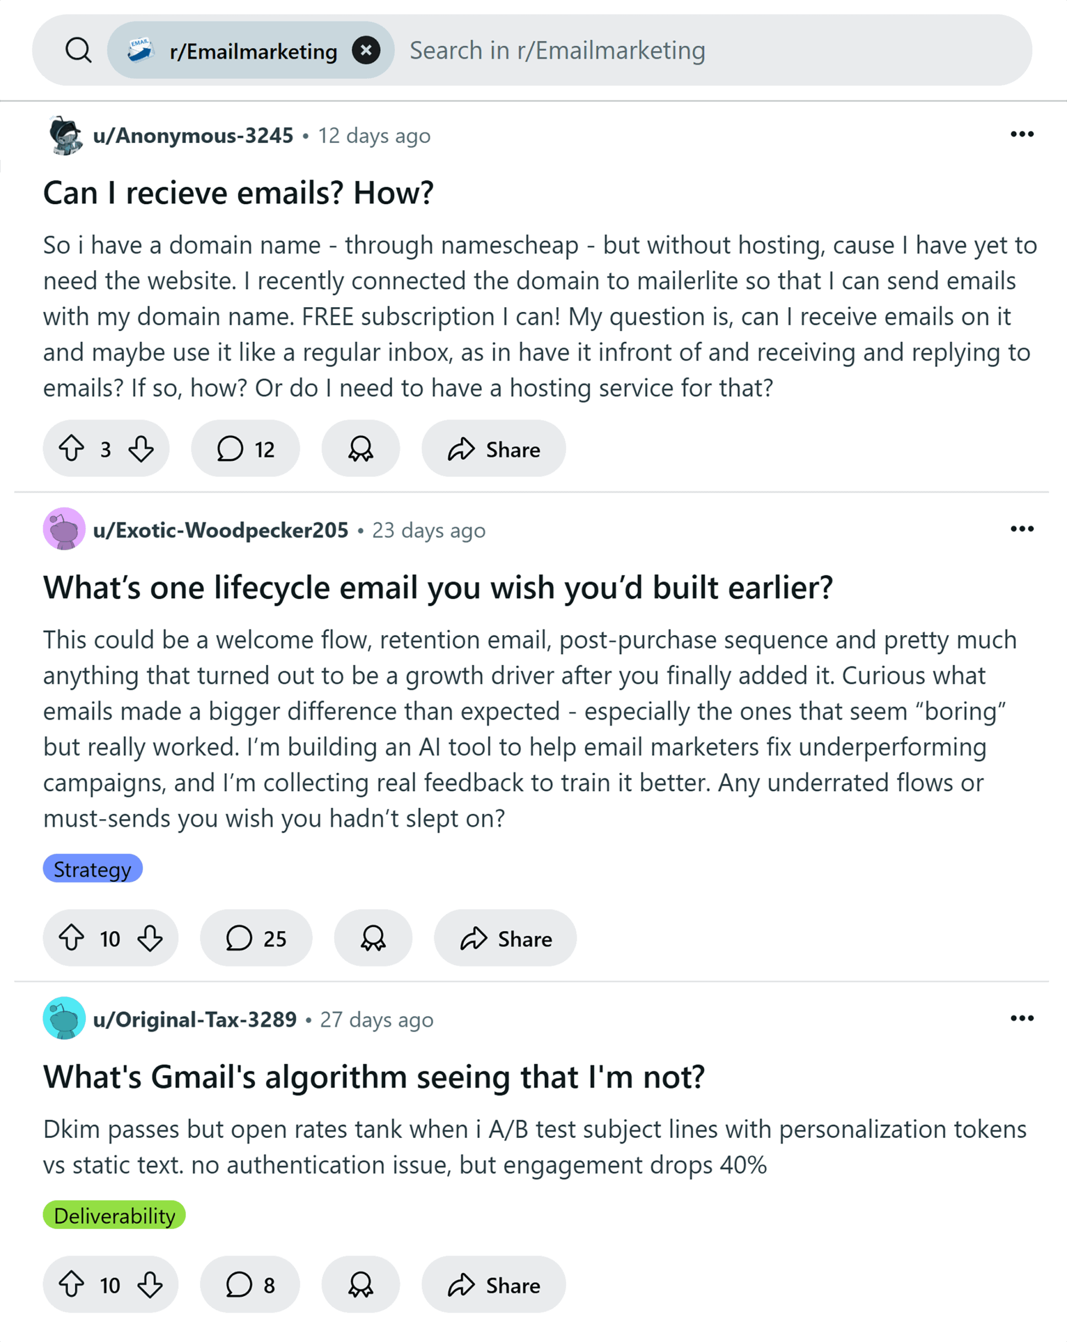Open u/Exotic-Woodpecker205 profile link

[220, 531]
